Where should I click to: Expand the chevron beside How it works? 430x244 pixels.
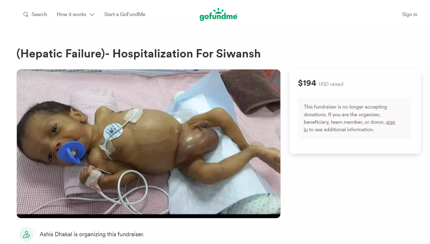point(92,14)
